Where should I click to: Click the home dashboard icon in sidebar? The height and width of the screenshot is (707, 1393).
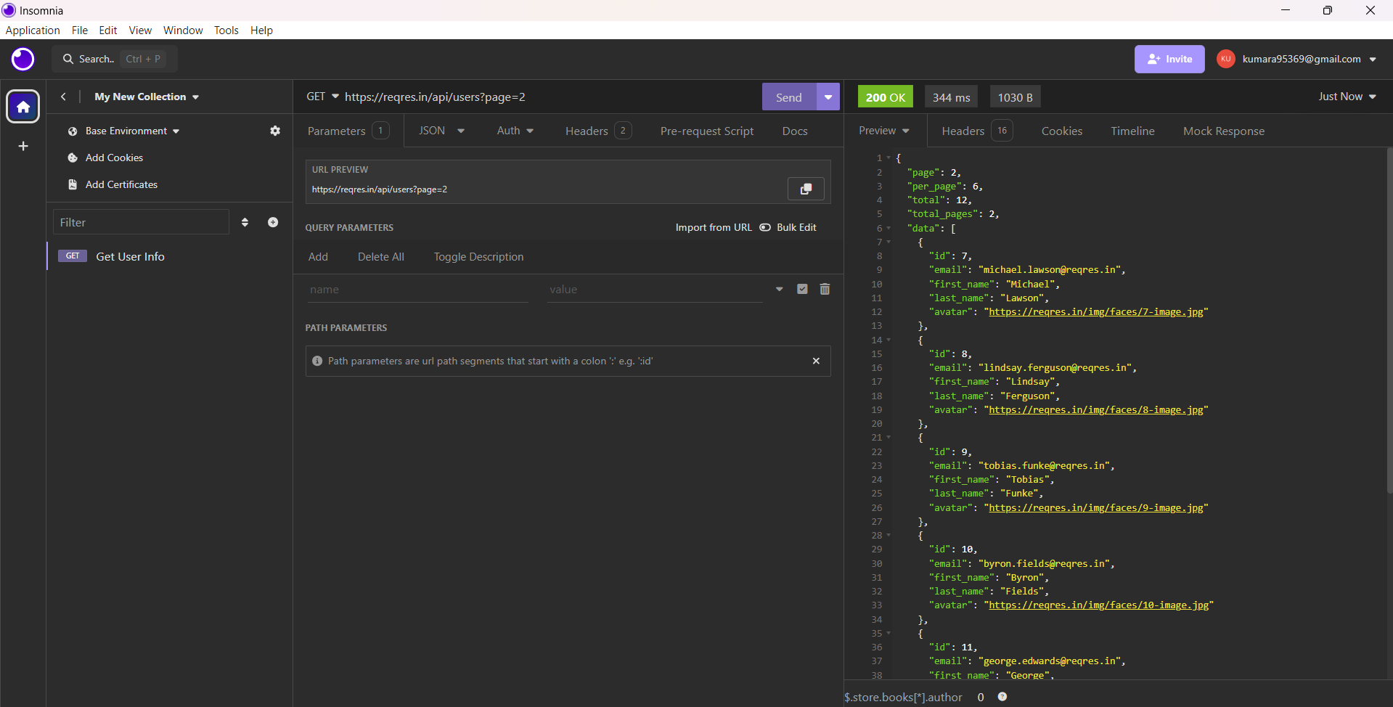point(23,107)
